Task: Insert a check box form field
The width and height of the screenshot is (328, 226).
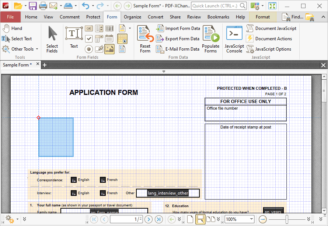Action: pyautogui.click(x=89, y=38)
